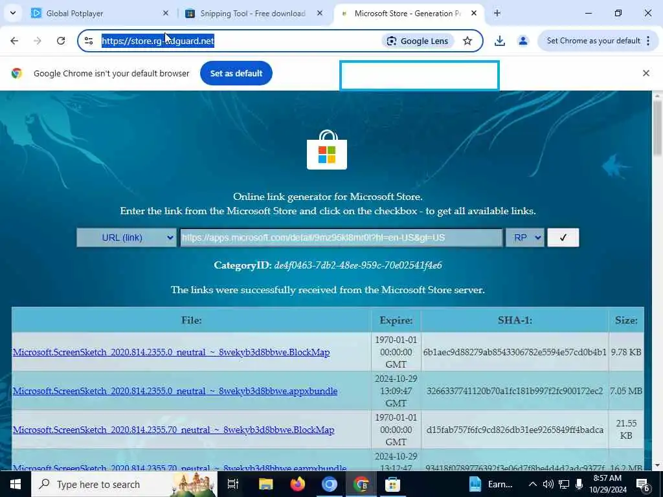663x497 pixels.
Task: Open the Chromium icon on the taskbar
Action: pyautogui.click(x=330, y=484)
